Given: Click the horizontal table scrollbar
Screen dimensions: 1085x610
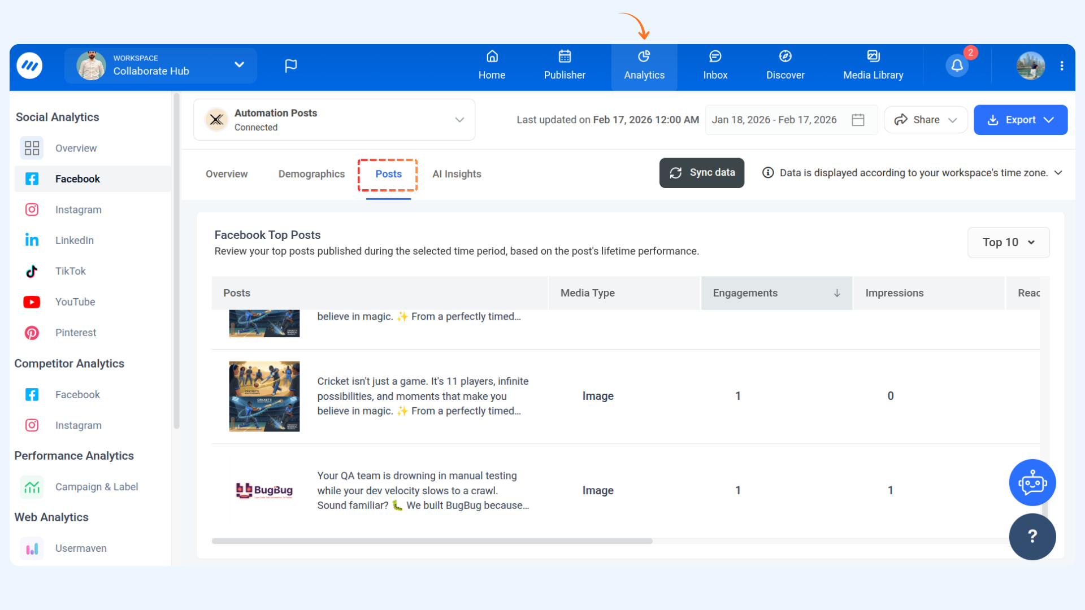Looking at the screenshot, I should pos(432,541).
